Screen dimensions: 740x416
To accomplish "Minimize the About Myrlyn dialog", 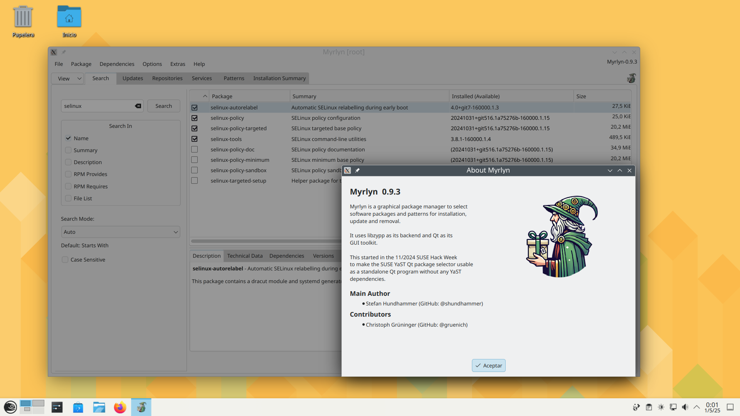I will tap(610, 170).
